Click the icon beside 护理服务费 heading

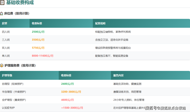(2, 66)
